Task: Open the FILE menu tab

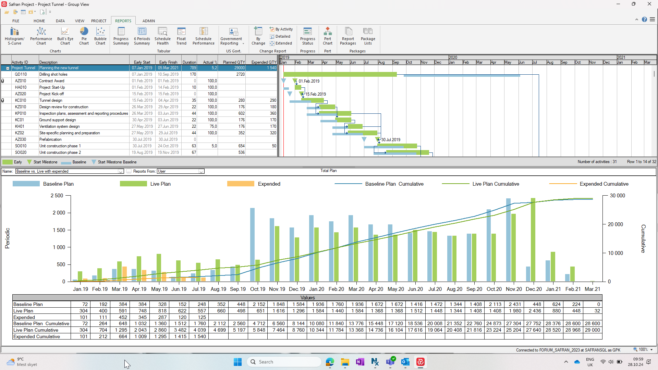Action: click(x=16, y=21)
